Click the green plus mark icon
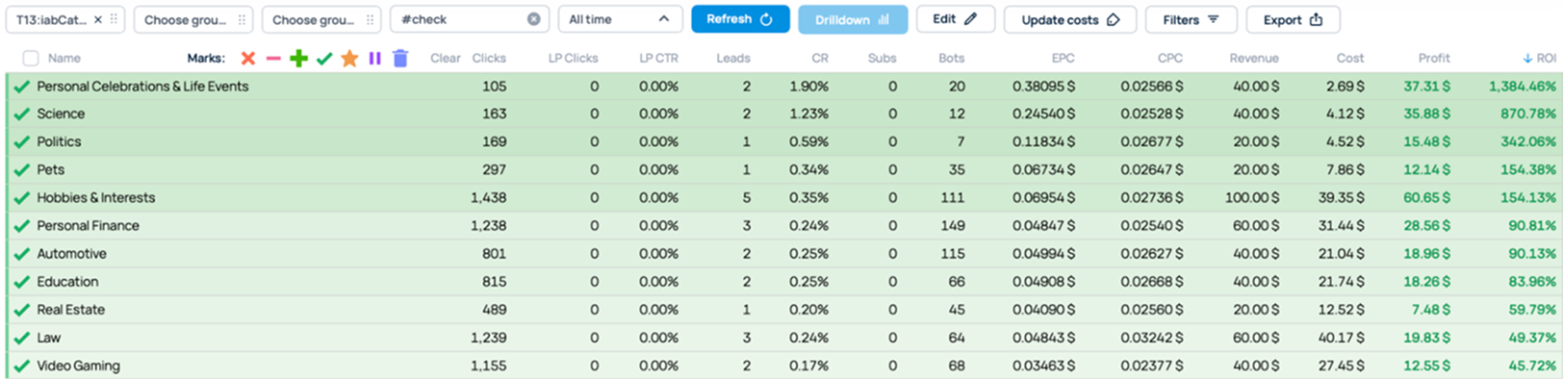Screen dimensions: 1563x379 click(x=298, y=59)
